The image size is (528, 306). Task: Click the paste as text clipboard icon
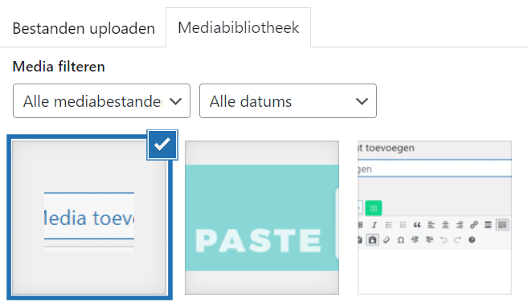[x=372, y=240]
